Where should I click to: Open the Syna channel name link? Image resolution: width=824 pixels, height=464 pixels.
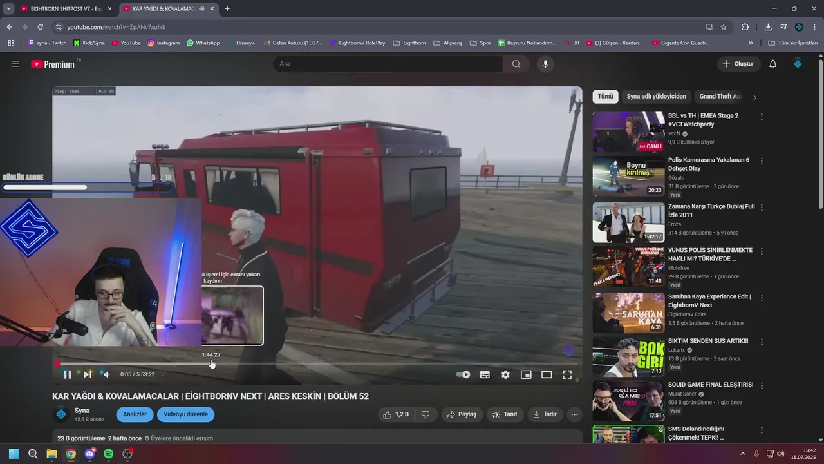click(82, 411)
